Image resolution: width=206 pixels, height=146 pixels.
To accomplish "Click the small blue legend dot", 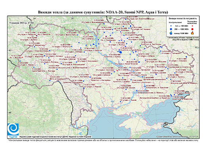I will tap(171, 26).
